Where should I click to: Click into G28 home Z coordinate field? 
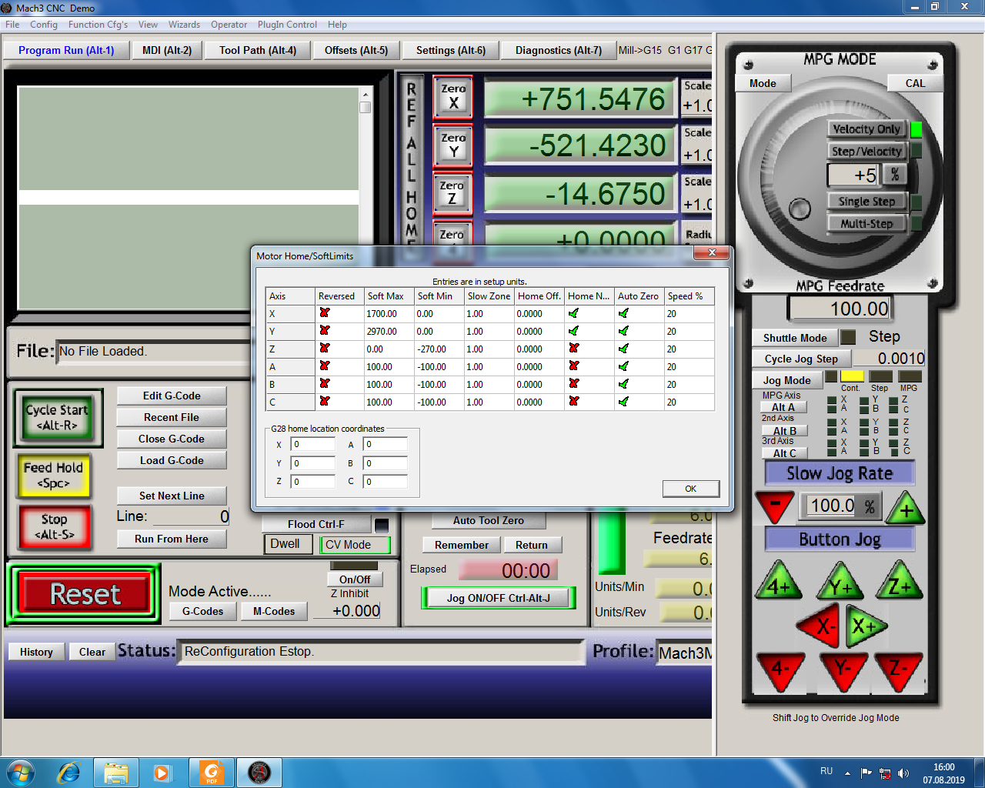coord(312,481)
